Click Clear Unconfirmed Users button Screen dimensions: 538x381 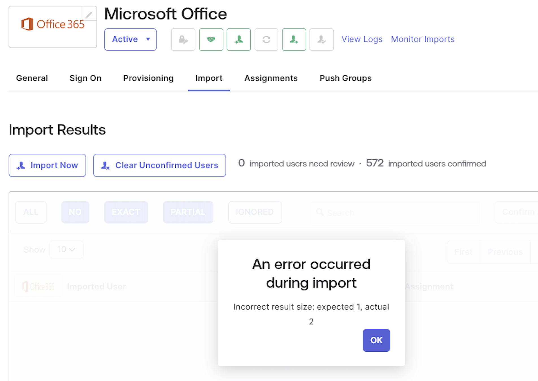tap(159, 165)
